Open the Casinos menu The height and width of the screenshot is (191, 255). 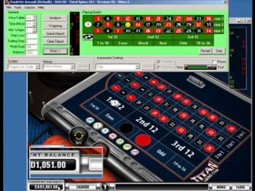[30, 7]
